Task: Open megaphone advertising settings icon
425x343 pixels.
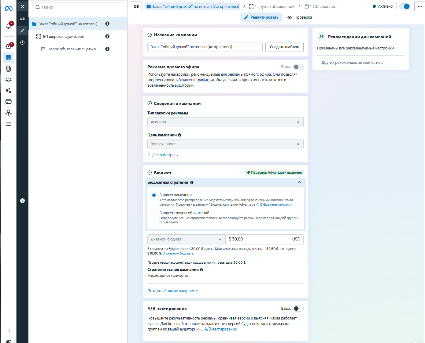Action: pos(9,91)
